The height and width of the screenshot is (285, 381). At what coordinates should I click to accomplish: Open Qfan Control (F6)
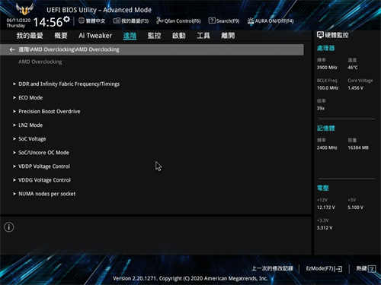pos(178,21)
